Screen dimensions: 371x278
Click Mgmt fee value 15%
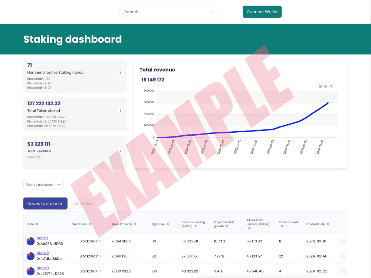154,271
